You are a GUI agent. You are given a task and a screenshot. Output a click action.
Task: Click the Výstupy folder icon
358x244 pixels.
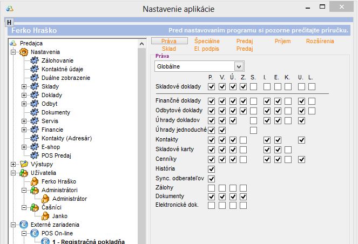24,164
